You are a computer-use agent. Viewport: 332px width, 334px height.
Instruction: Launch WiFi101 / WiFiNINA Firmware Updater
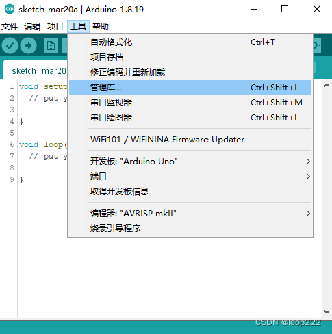pyautogui.click(x=190, y=140)
